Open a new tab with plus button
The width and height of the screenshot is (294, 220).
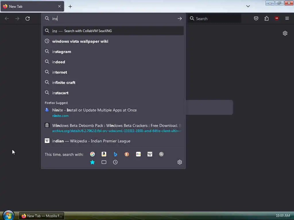tap(70, 7)
